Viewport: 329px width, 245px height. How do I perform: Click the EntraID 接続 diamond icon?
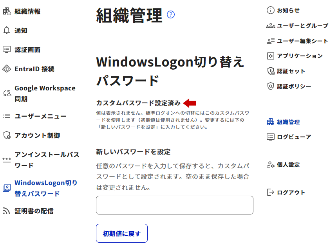[x=7, y=69]
